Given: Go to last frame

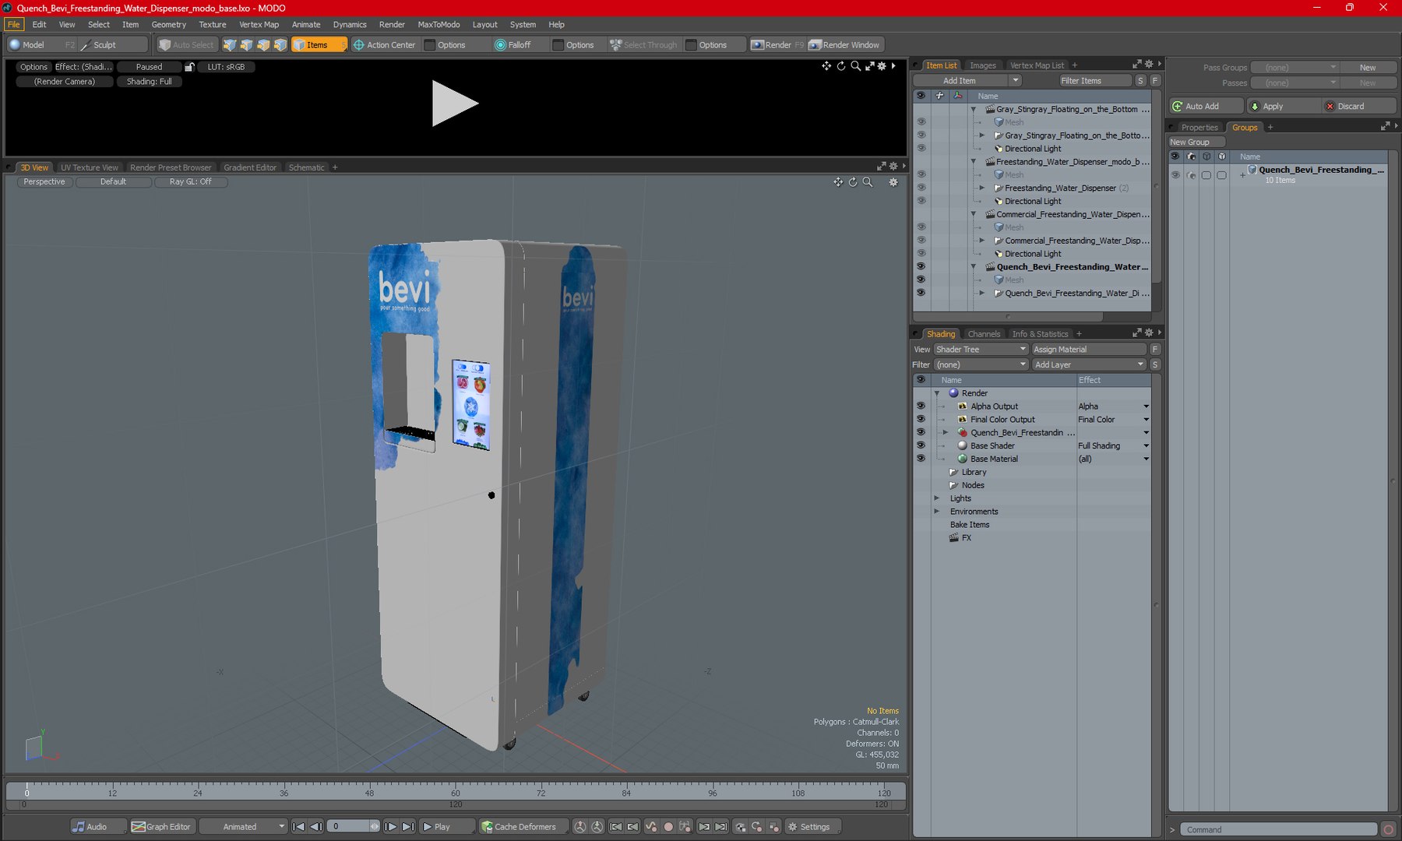Looking at the screenshot, I should click(408, 827).
